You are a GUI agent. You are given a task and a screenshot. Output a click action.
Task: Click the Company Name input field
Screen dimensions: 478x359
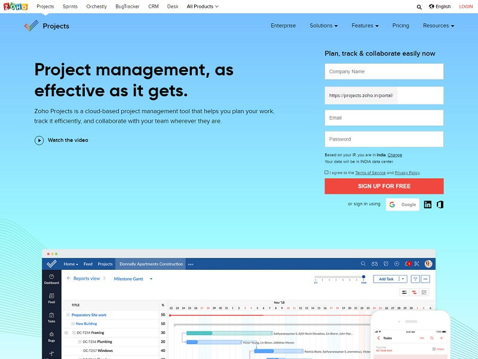(384, 71)
